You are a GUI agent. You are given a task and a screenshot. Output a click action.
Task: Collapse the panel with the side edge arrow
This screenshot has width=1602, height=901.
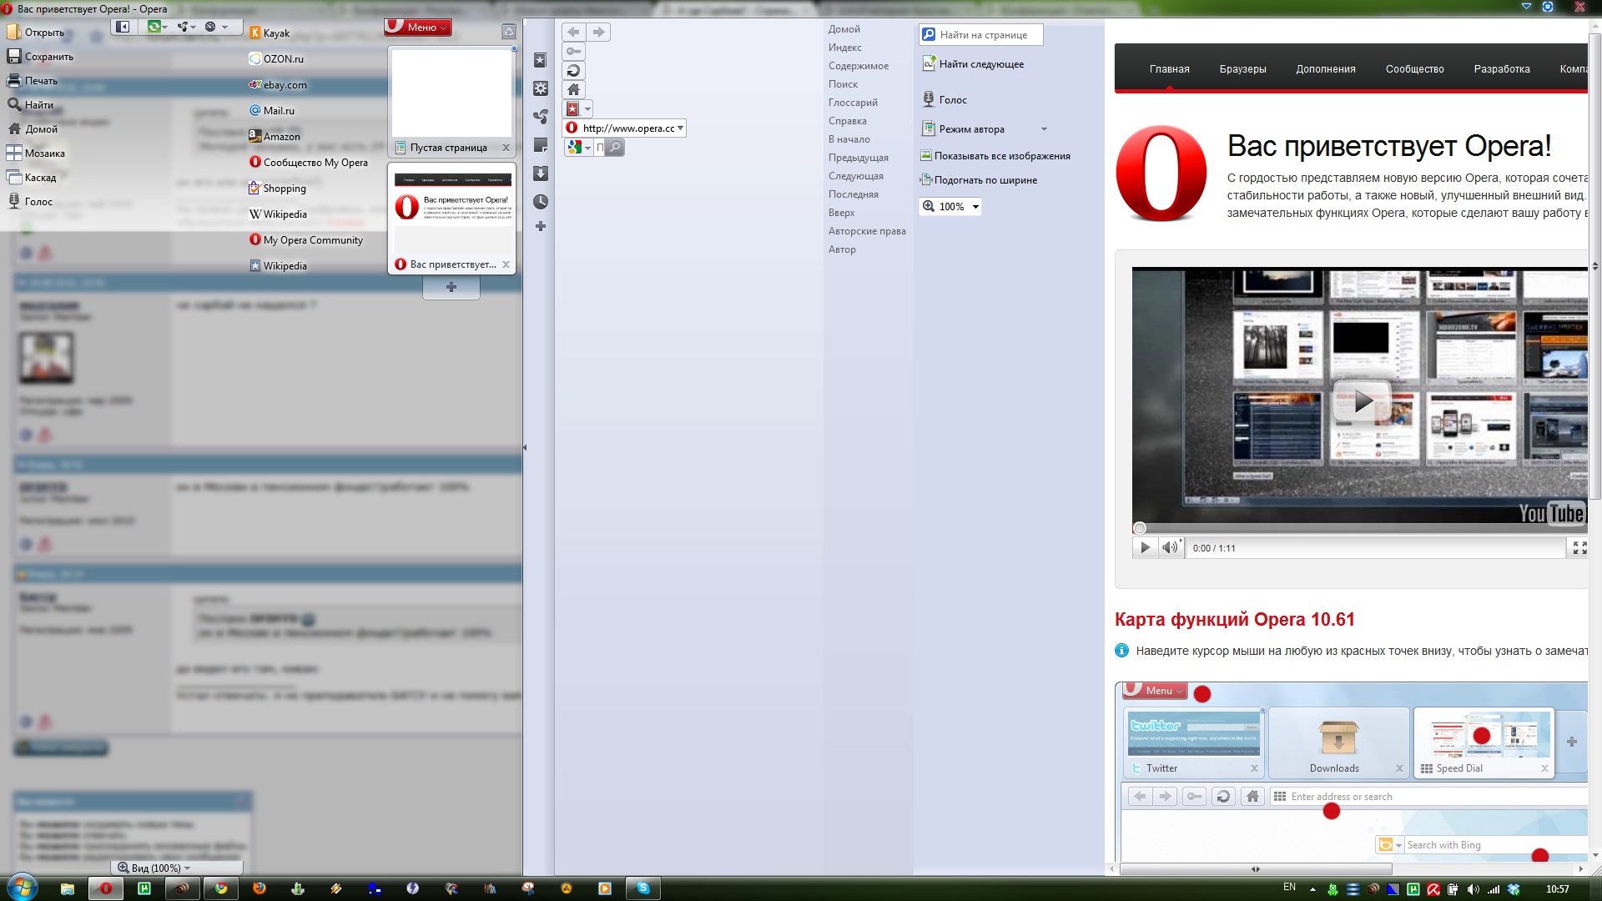click(x=525, y=448)
